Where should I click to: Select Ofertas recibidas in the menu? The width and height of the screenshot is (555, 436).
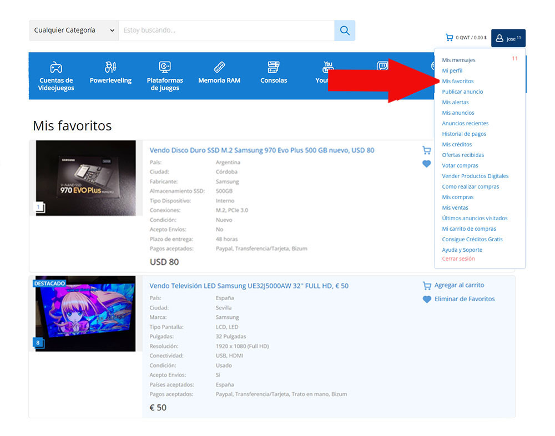point(463,155)
